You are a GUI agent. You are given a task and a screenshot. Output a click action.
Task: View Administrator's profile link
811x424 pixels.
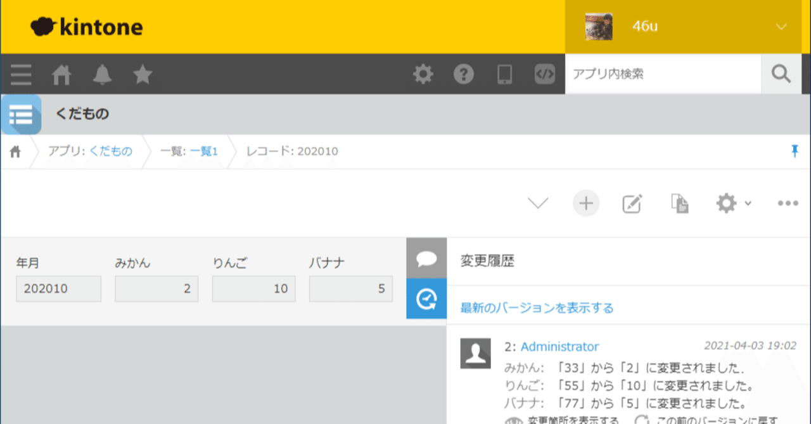(559, 347)
